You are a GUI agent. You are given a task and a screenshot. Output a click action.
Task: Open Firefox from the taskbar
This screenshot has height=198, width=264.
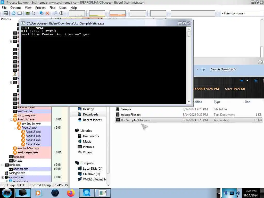[71, 193]
